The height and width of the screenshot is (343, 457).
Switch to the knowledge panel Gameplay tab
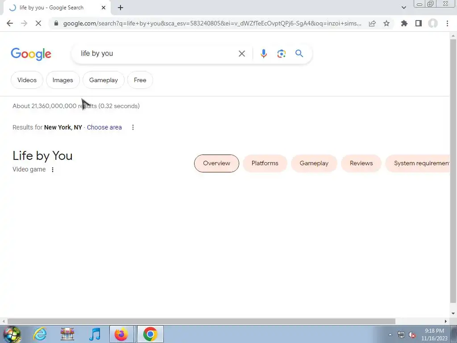tap(314, 163)
